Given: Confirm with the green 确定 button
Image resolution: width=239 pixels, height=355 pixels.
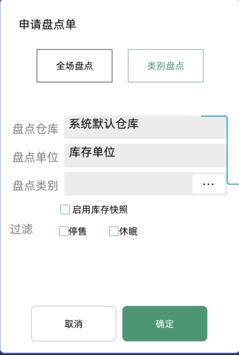Looking at the screenshot, I should [x=165, y=323].
